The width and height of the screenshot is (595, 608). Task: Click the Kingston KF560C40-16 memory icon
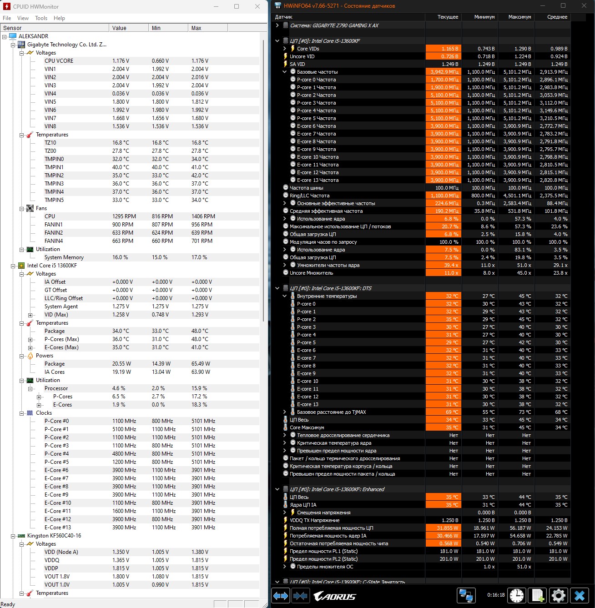(x=21, y=536)
